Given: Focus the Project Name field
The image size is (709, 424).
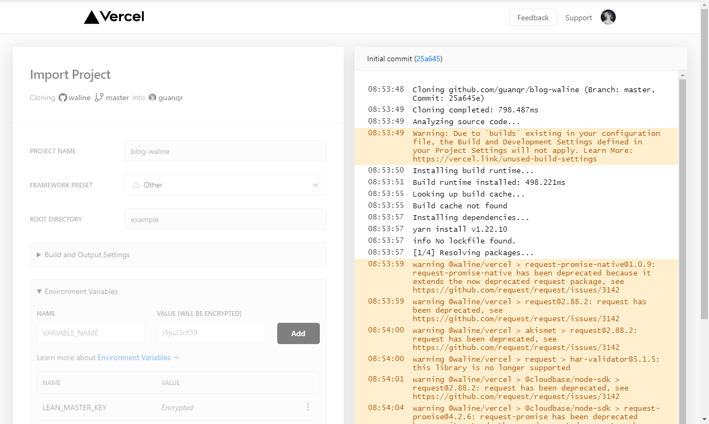Looking at the screenshot, I should [225, 151].
